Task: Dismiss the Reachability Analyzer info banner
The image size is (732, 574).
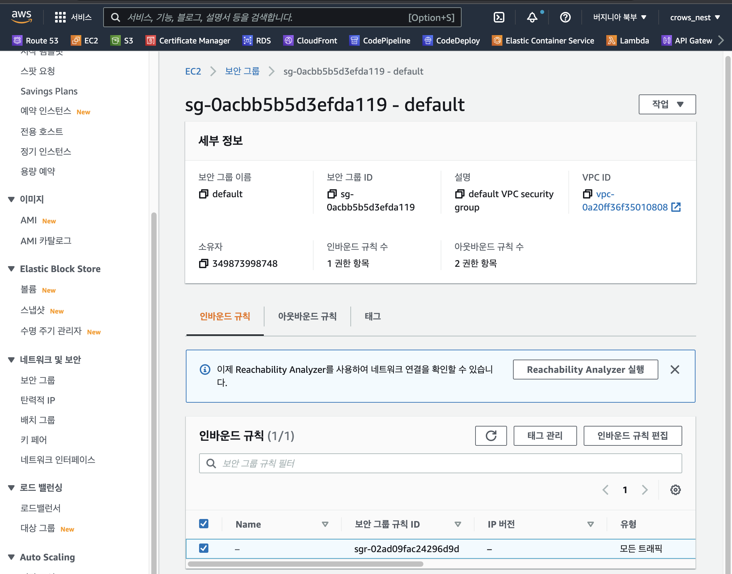Action: (675, 370)
